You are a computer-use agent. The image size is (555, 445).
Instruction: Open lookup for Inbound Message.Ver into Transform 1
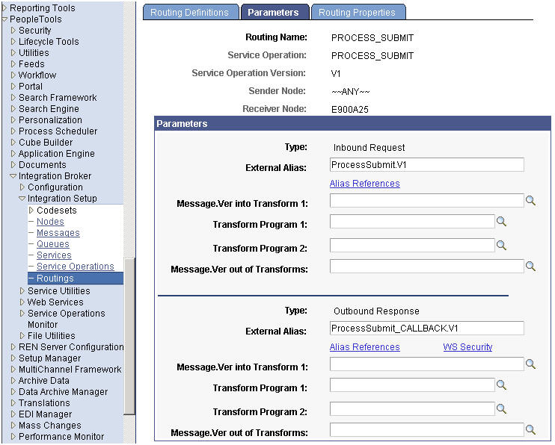(x=530, y=201)
